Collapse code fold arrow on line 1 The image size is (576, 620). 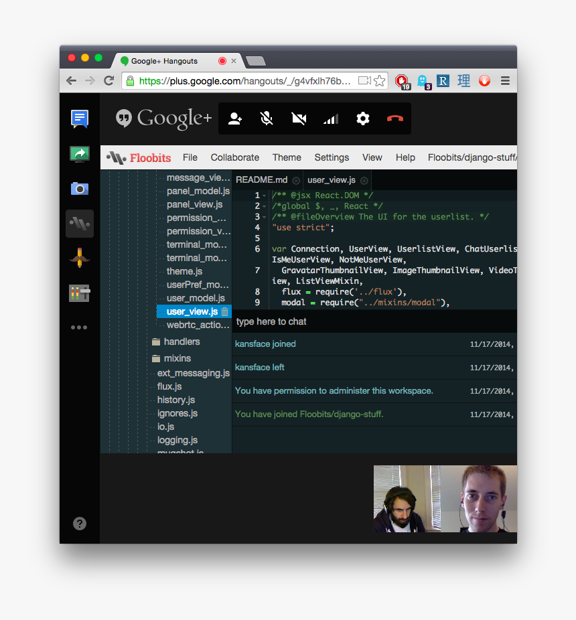point(265,196)
